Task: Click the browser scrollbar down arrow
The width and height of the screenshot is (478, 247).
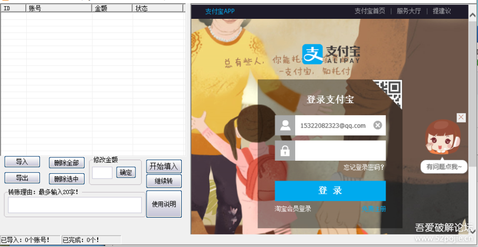Action: coord(473,231)
